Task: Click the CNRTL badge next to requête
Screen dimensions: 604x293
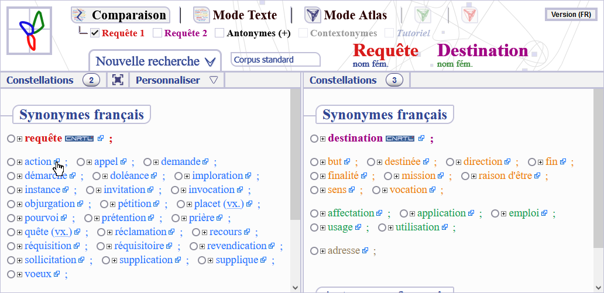Action: 80,138
